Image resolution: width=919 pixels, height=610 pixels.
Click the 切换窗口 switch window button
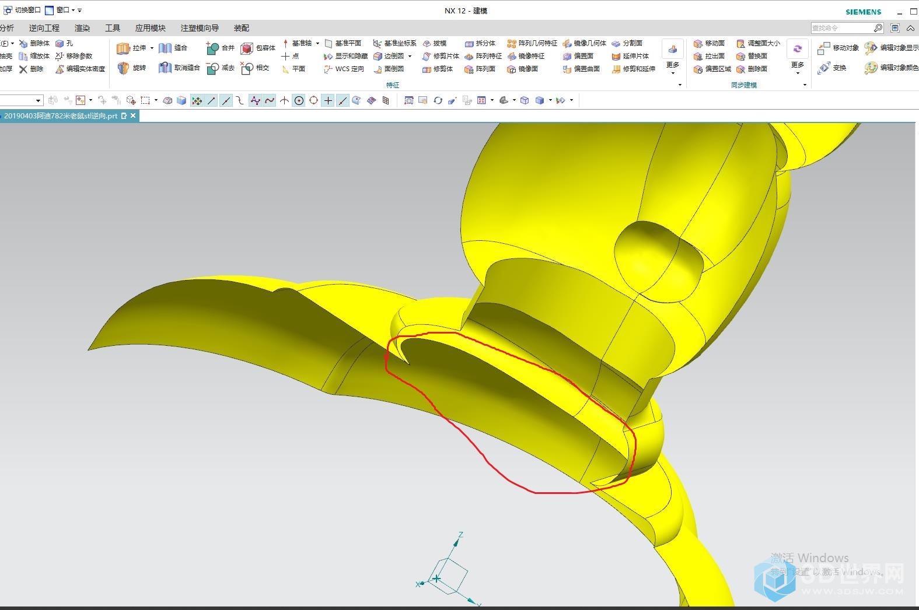click(x=22, y=10)
